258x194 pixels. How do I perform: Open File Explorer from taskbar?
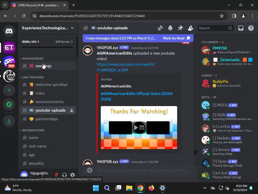point(129,188)
